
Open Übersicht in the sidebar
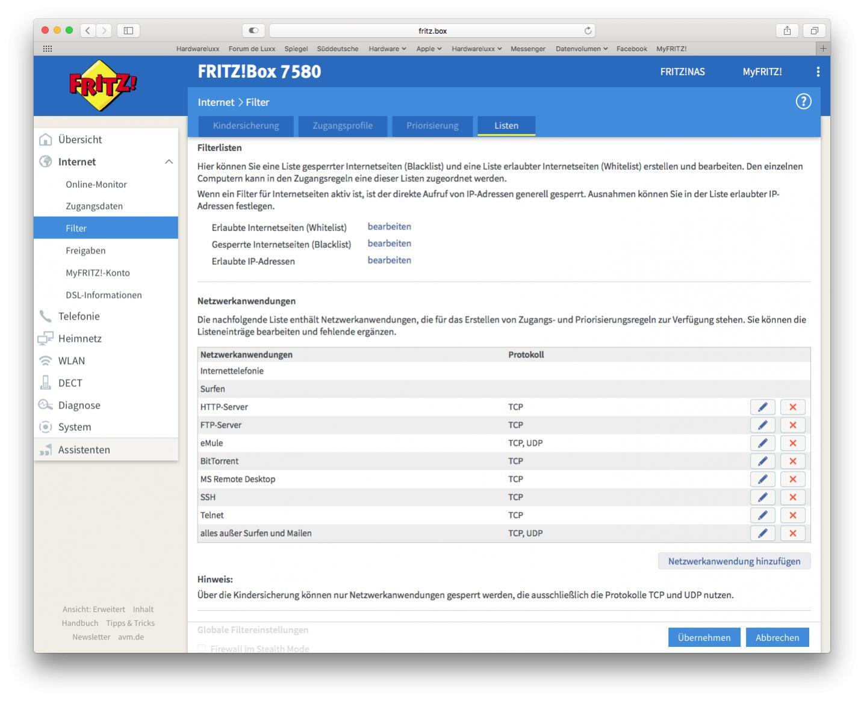106,140
